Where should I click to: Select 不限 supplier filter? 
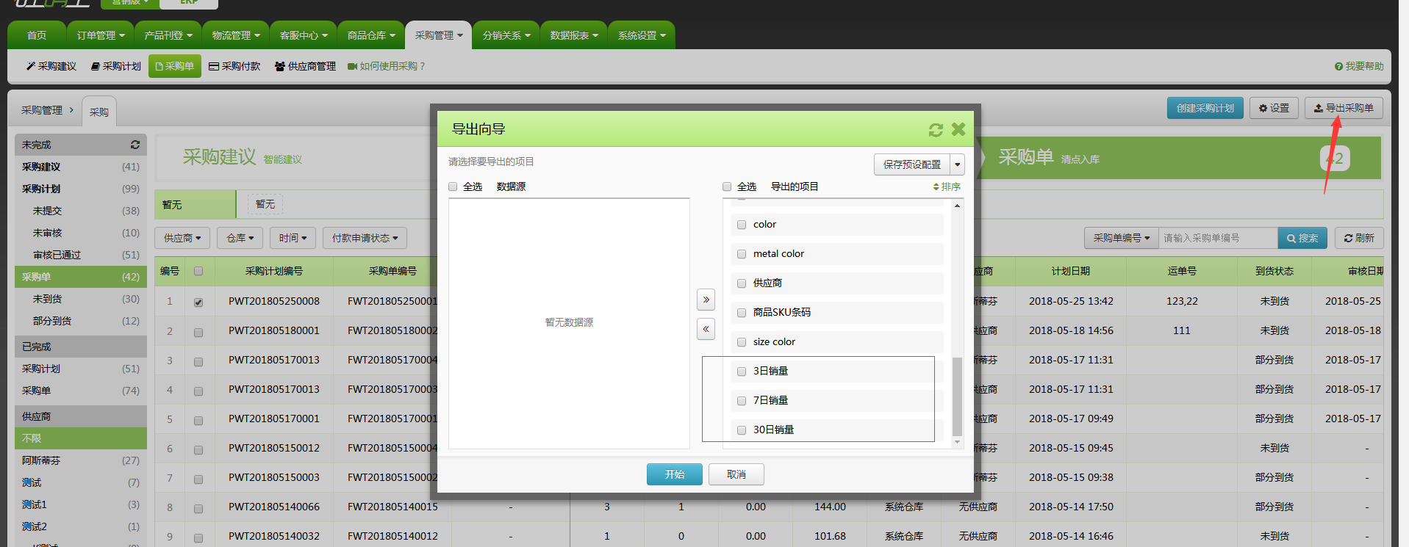coord(81,438)
